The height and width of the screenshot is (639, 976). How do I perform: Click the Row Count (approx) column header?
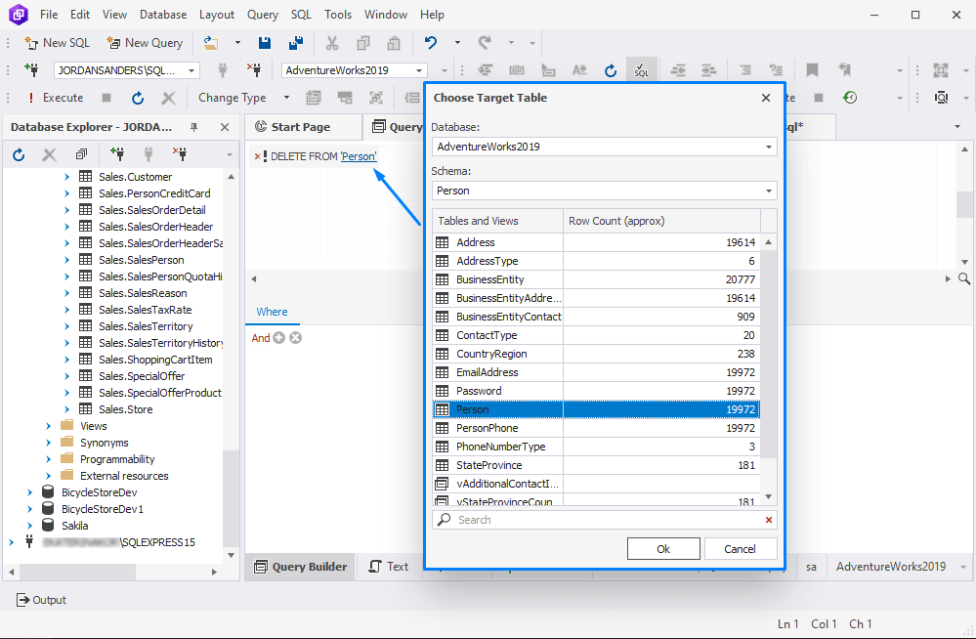click(x=661, y=221)
